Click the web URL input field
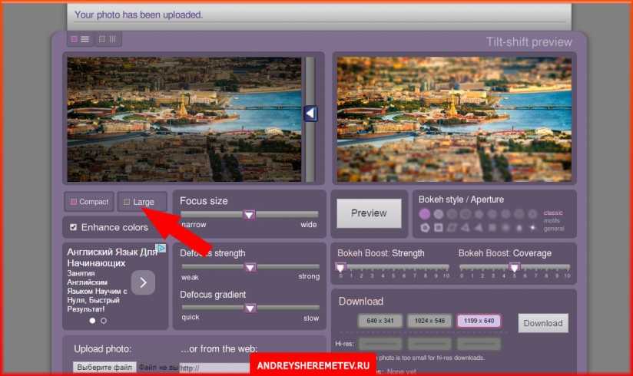The width and height of the screenshot is (633, 376). pos(215,368)
